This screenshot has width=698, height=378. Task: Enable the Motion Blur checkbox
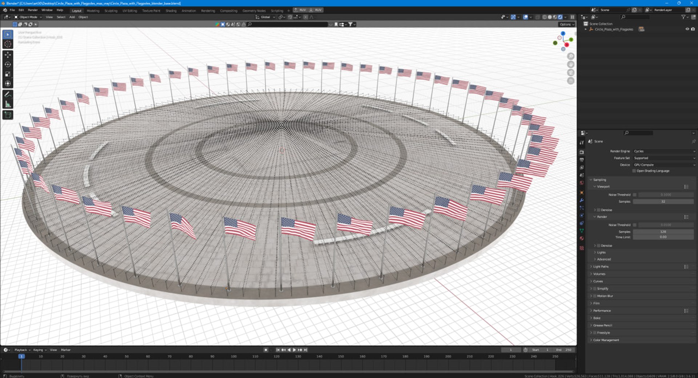595,296
